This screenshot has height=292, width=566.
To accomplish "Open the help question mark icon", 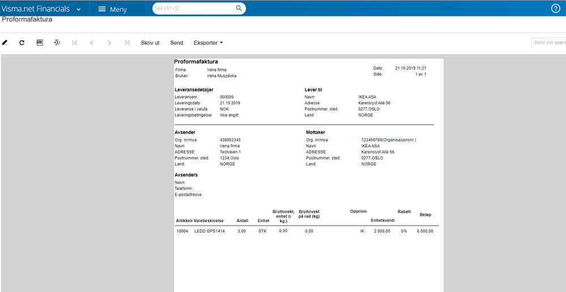I will (556, 9).
